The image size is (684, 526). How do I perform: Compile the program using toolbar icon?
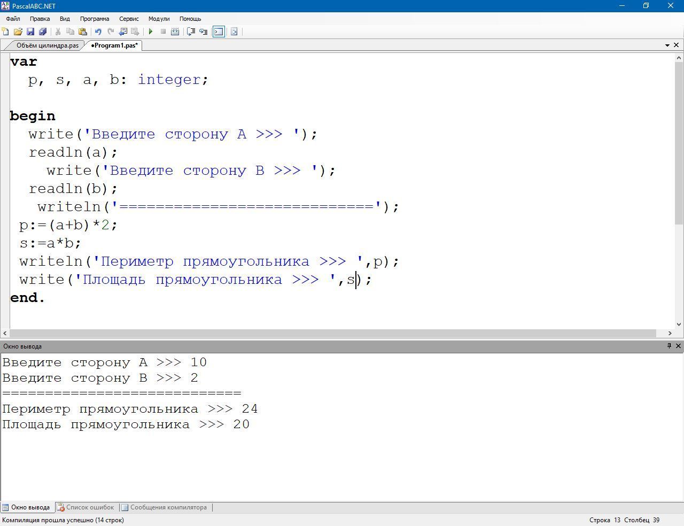[x=175, y=32]
